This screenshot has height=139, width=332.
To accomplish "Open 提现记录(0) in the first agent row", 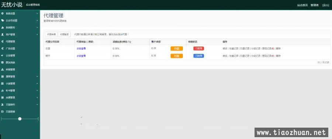I will tap(268, 49).
